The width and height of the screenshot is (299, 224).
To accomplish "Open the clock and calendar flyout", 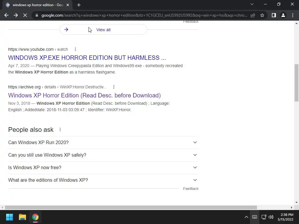I will pyautogui.click(x=286, y=217).
